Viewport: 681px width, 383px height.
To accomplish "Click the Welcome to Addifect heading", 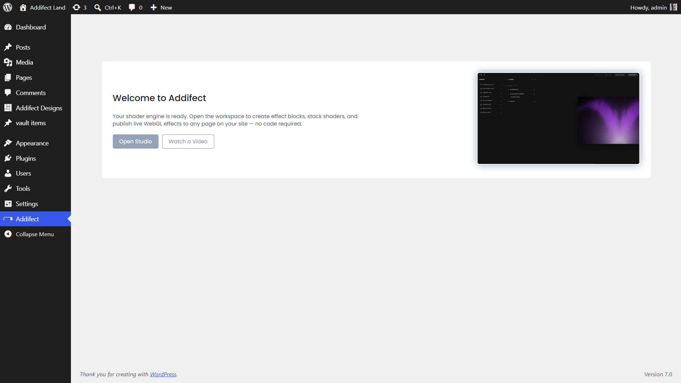I will [x=159, y=98].
